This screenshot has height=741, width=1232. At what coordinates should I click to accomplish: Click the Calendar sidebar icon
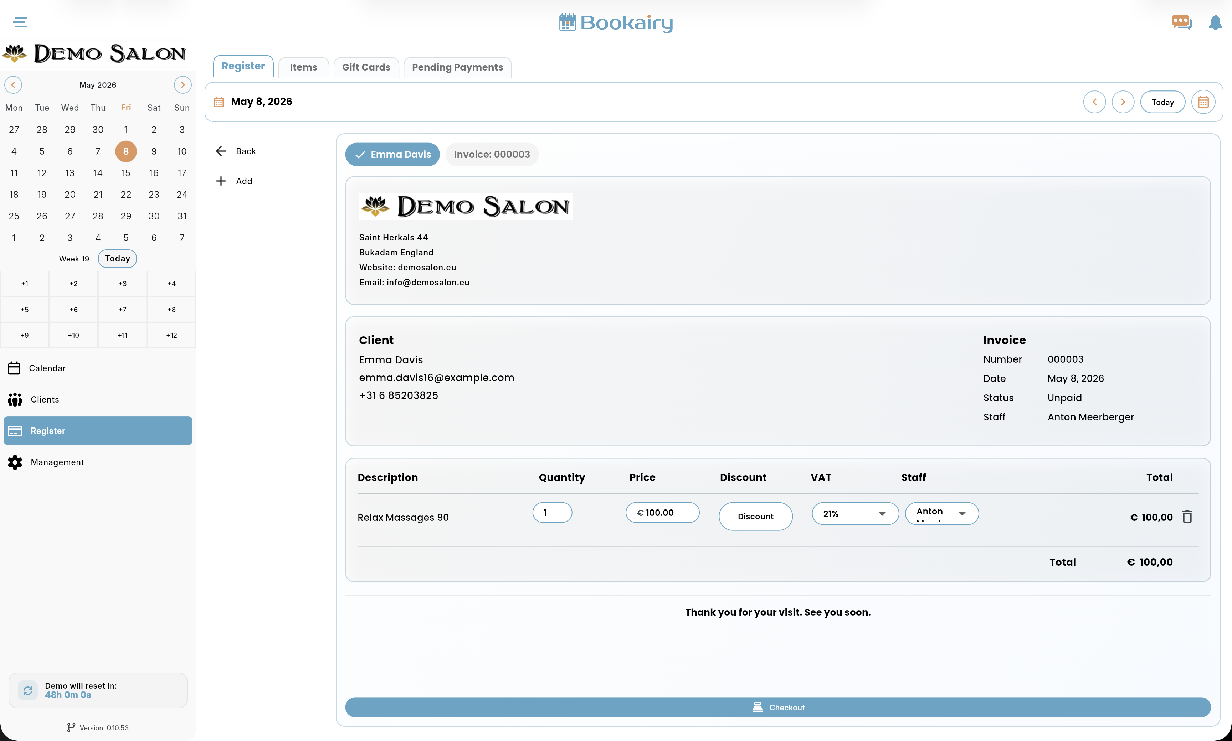[x=15, y=368]
